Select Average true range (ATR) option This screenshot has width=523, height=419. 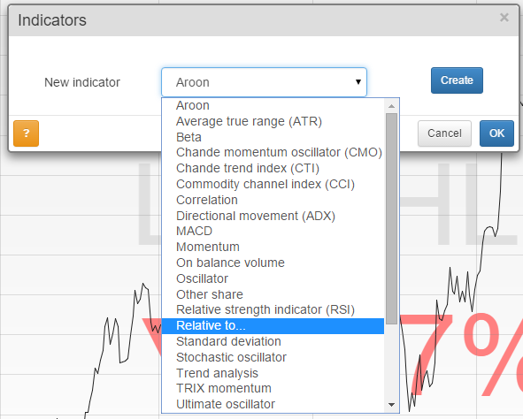(x=273, y=122)
